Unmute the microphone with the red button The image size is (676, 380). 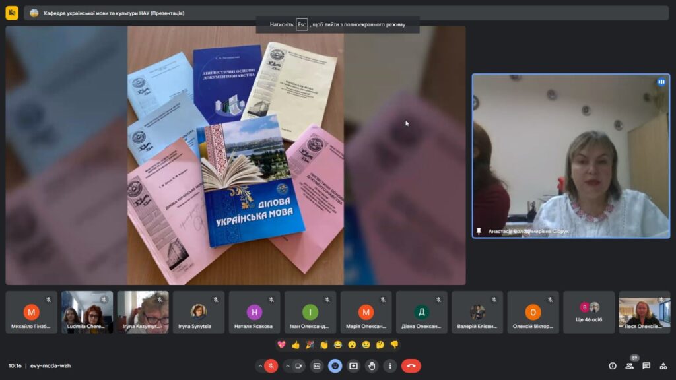(x=271, y=365)
